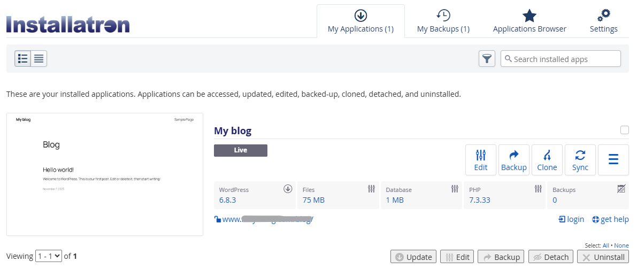Image resolution: width=637 pixels, height=269 pixels.
Task: Open the Viewing 1 - 1 dropdown
Action: coord(49,256)
